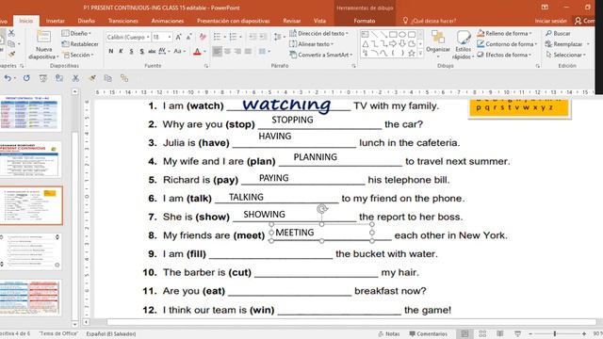
Task: Toggle strikethrough (abc) formatting
Action: coord(152,51)
